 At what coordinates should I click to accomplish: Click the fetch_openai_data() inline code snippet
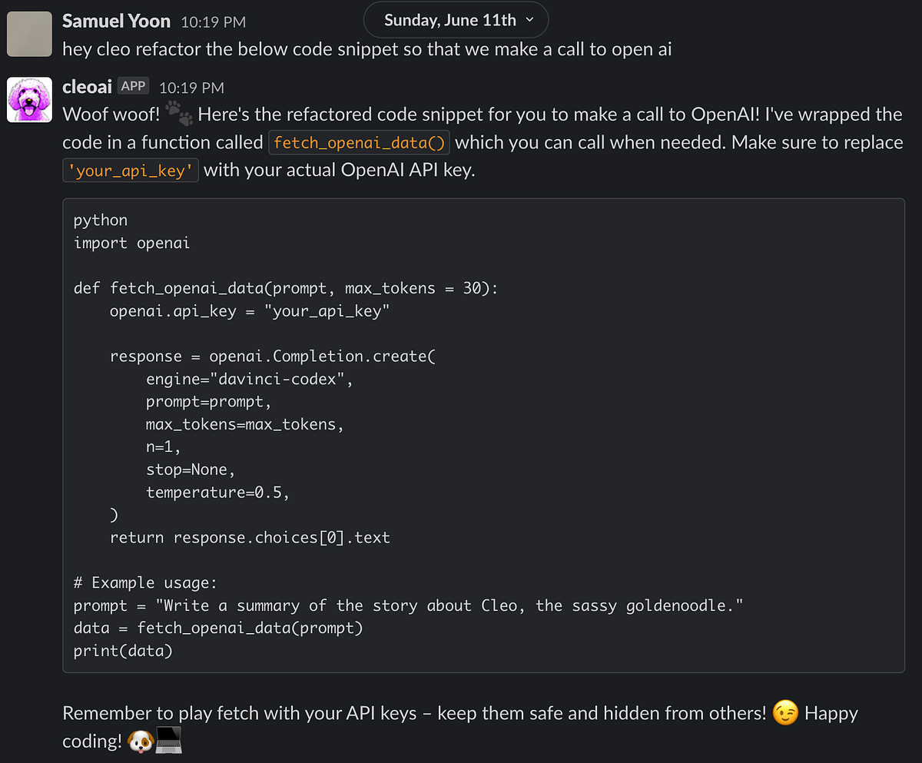(358, 142)
